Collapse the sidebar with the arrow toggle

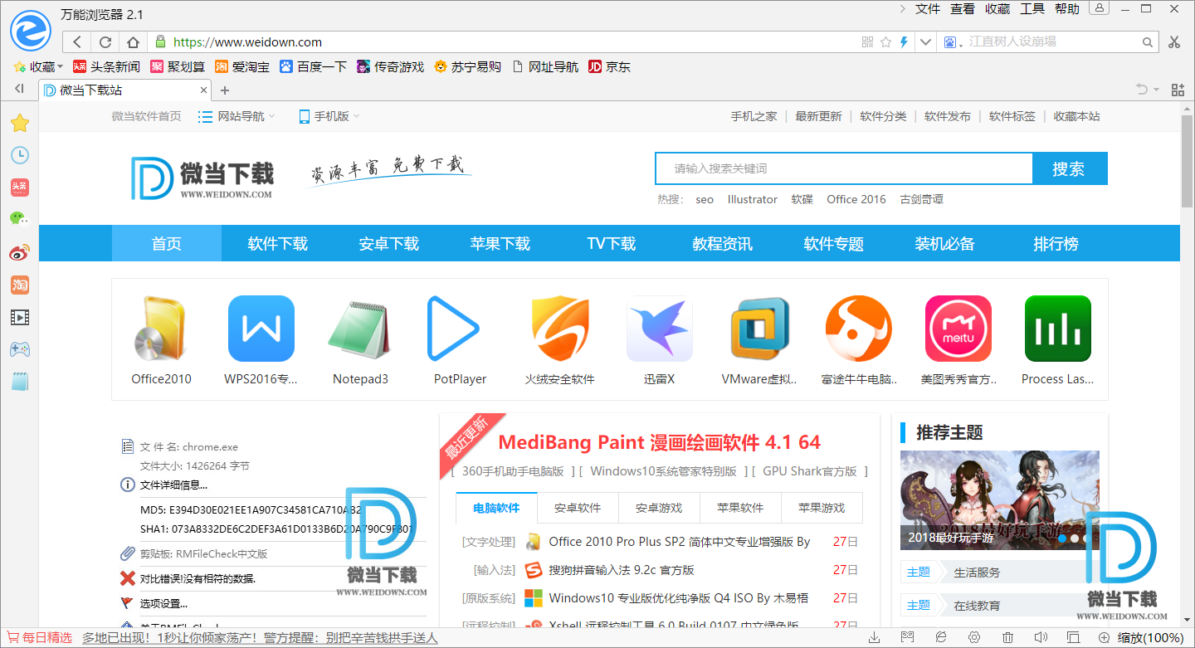coord(19,89)
